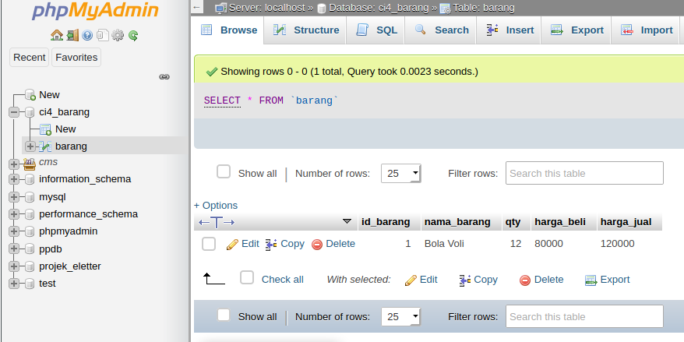Screen dimensions: 684x342
Task: Click the new database icon under tree root
Action: [30, 95]
